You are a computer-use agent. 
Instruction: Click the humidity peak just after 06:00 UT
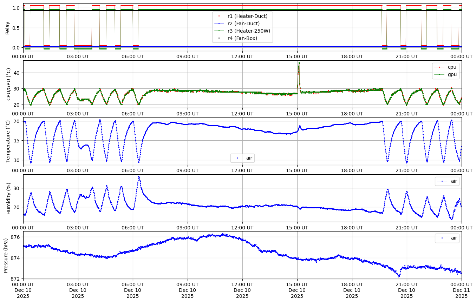(x=139, y=177)
